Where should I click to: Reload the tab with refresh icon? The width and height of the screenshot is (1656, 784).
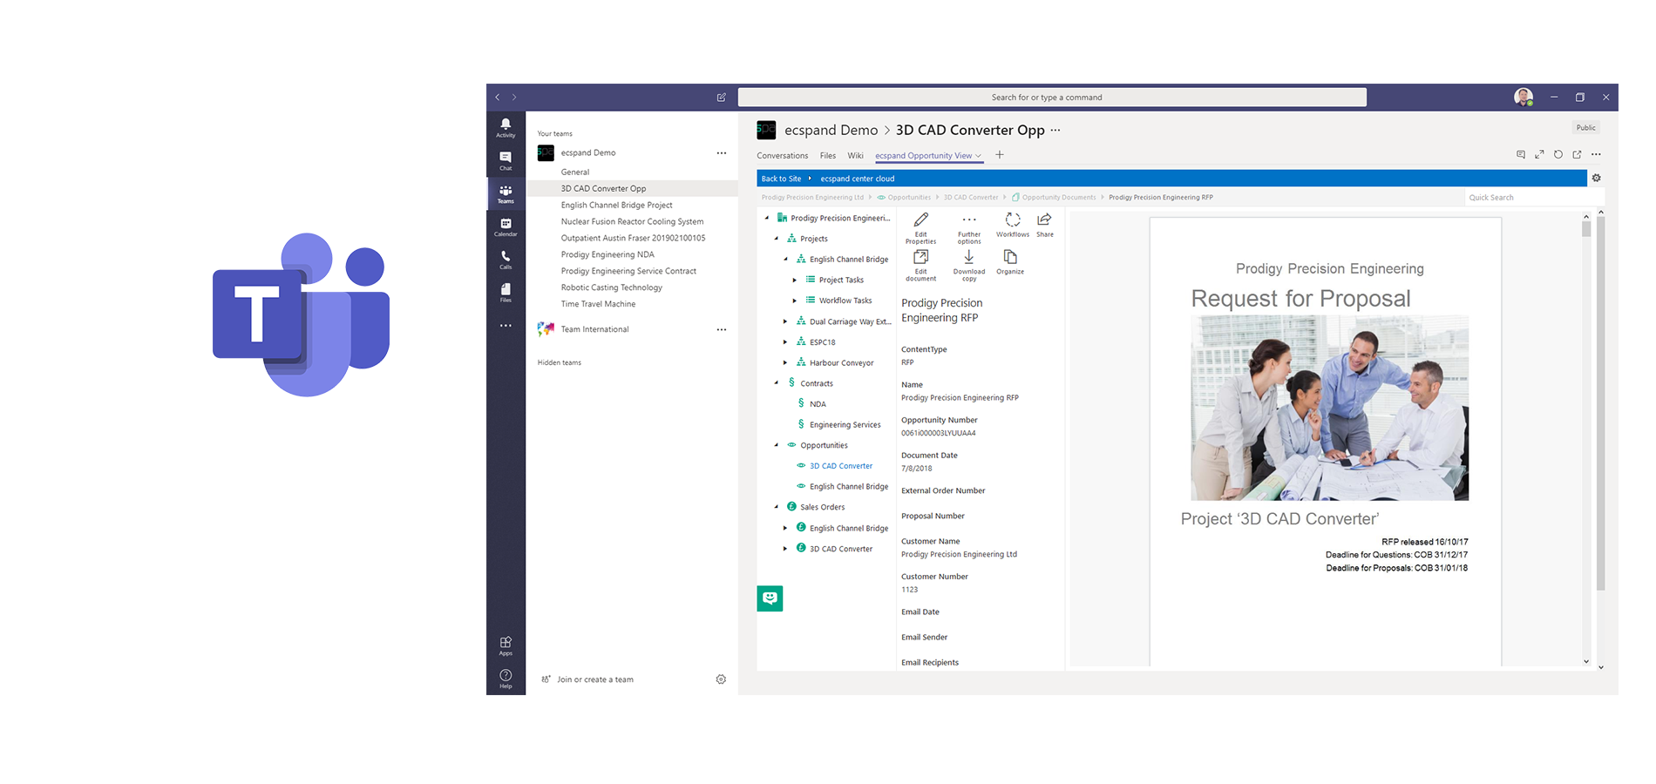[1558, 154]
